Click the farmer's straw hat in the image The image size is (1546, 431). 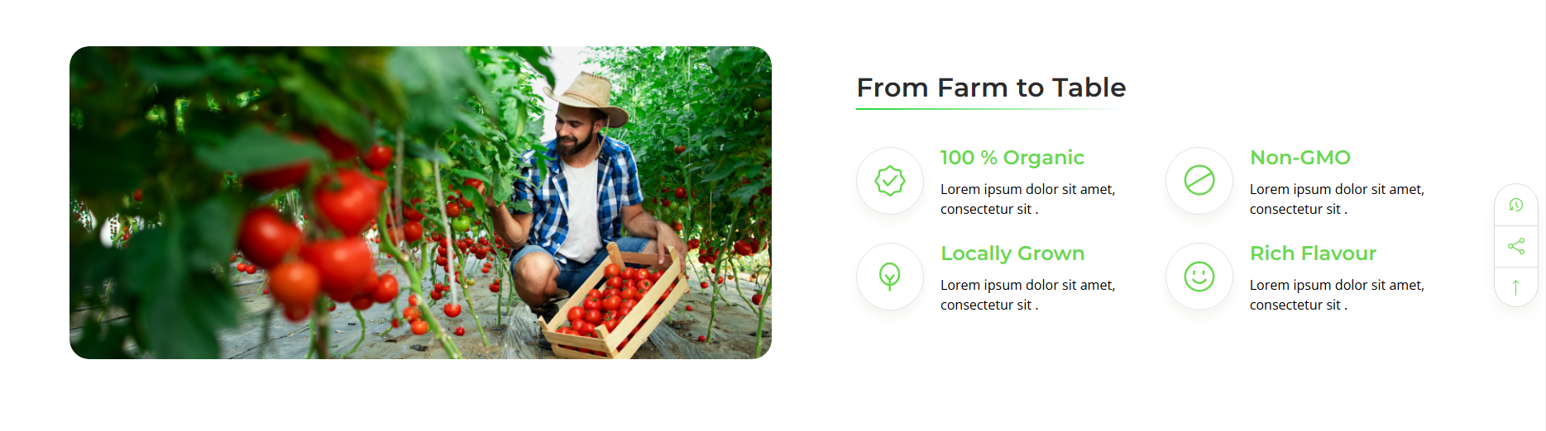click(x=587, y=97)
